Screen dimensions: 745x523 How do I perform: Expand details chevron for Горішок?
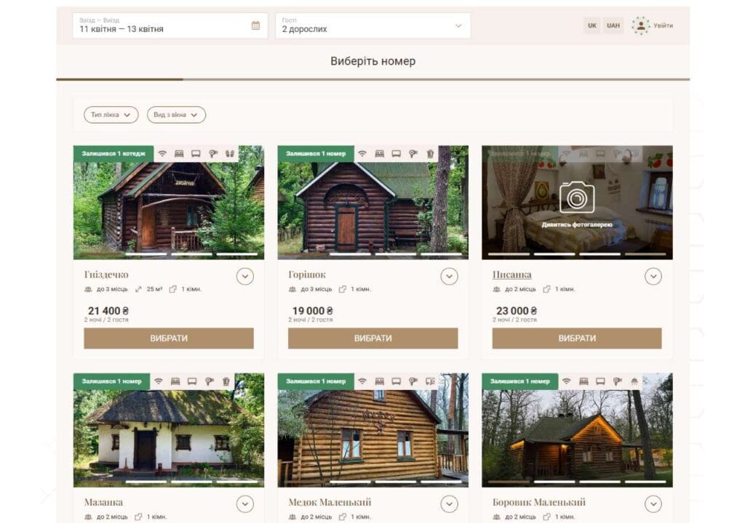click(449, 276)
